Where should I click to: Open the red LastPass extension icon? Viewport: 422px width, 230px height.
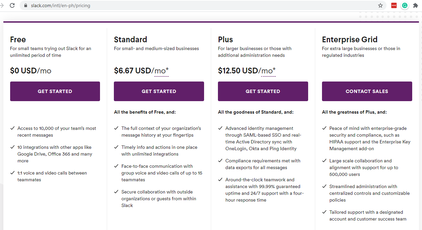coord(394,5)
